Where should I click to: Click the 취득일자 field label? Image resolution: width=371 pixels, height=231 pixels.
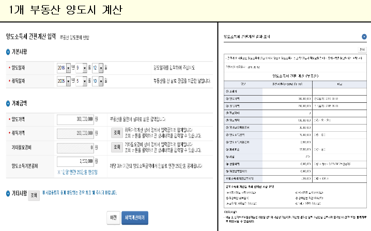[18, 81]
